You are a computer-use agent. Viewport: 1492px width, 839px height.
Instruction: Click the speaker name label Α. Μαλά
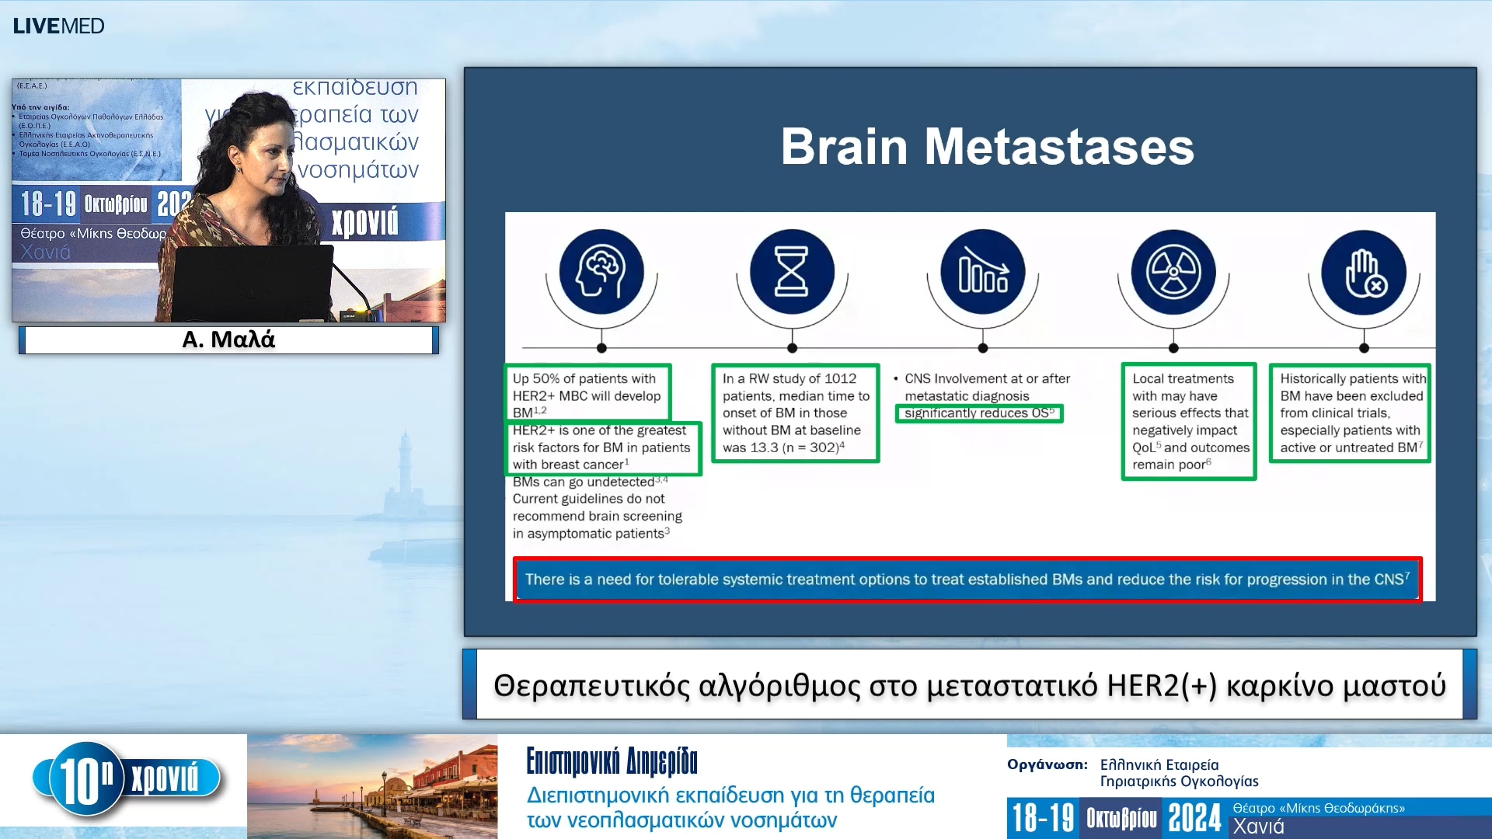226,339
